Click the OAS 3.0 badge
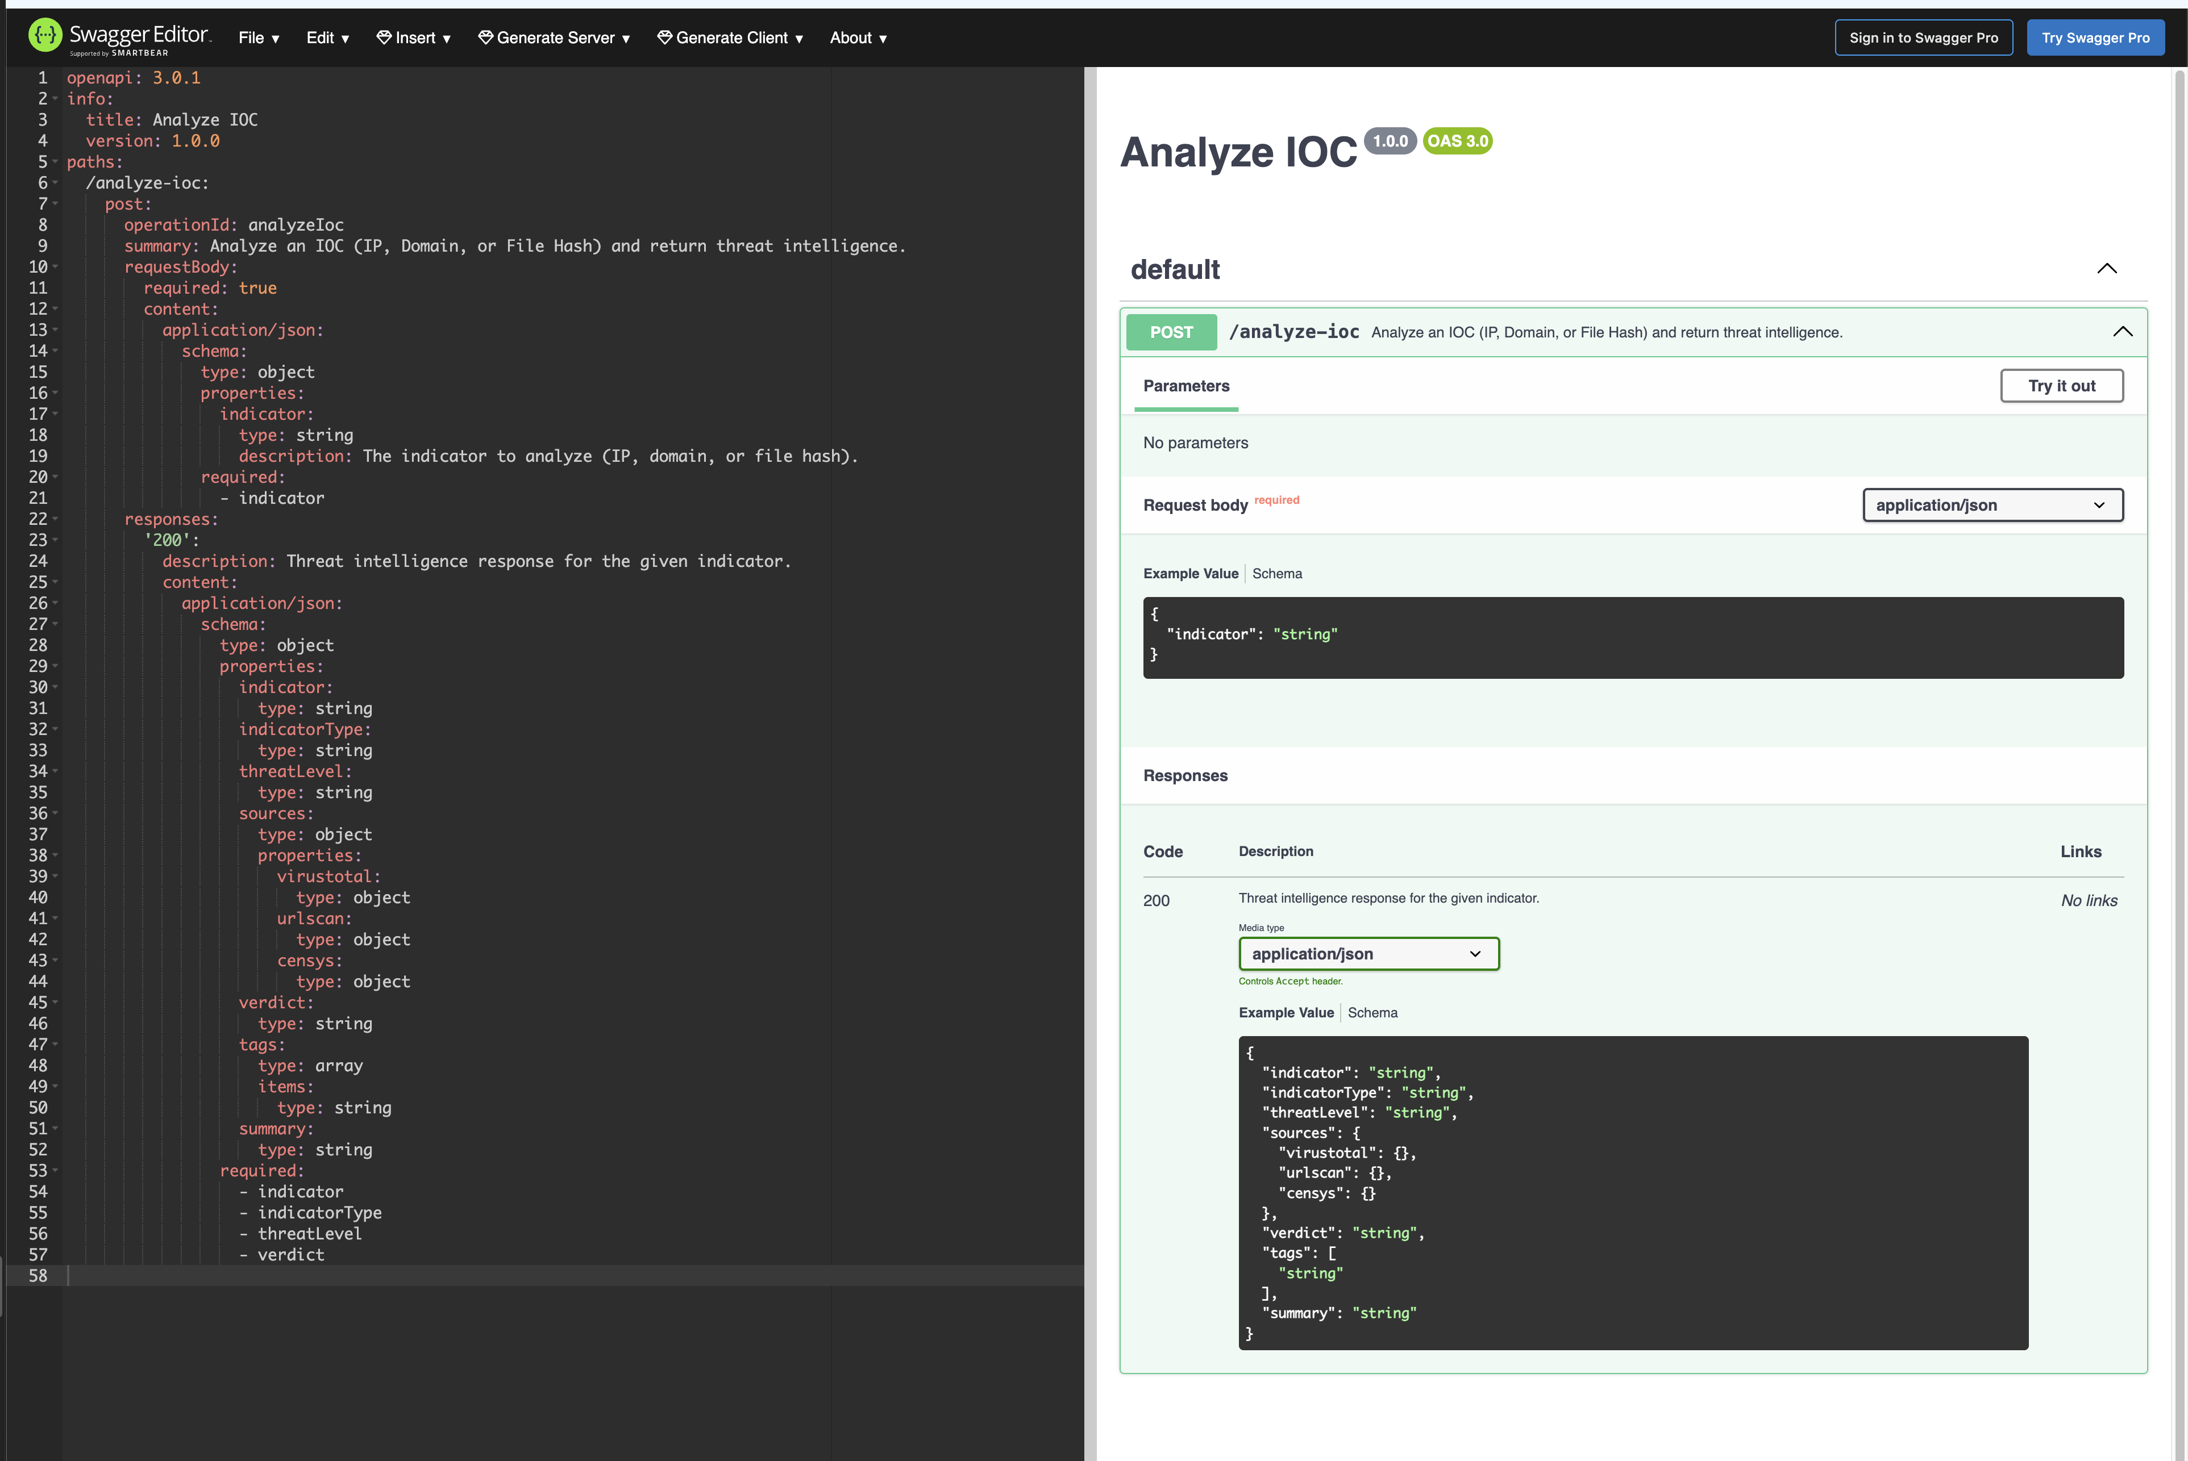2188x1461 pixels. 1457,141
